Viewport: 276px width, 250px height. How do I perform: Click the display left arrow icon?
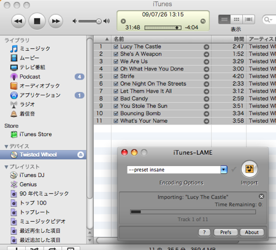(x=123, y=21)
